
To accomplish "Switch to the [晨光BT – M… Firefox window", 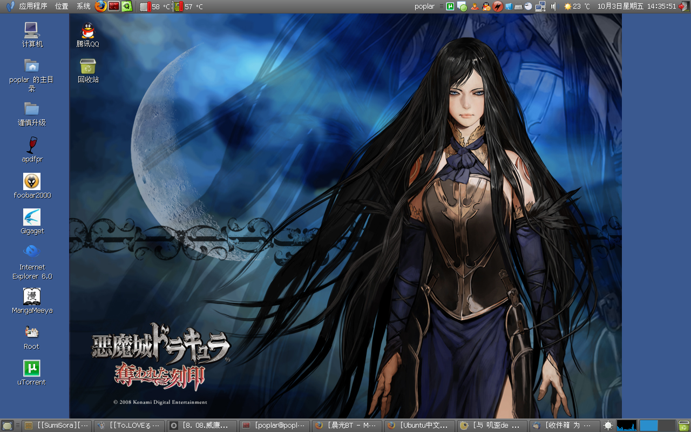I will click(347, 426).
